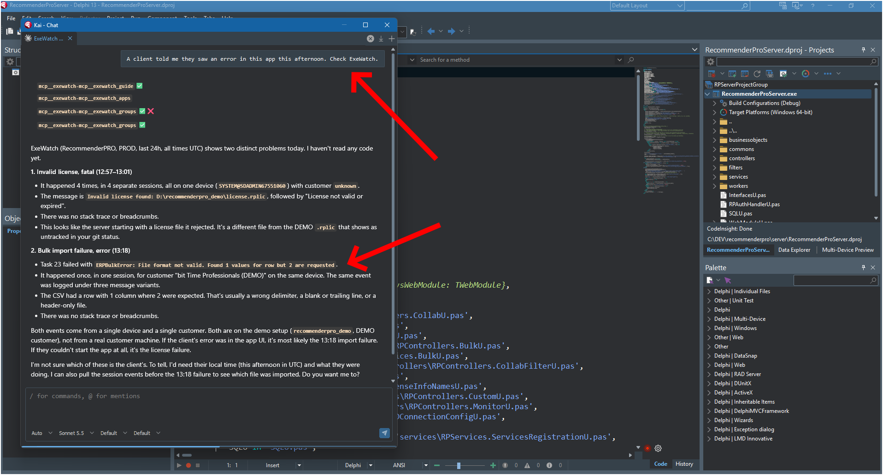The image size is (883, 475).
Task: Open the Projects panel settings gear
Action: [711, 62]
